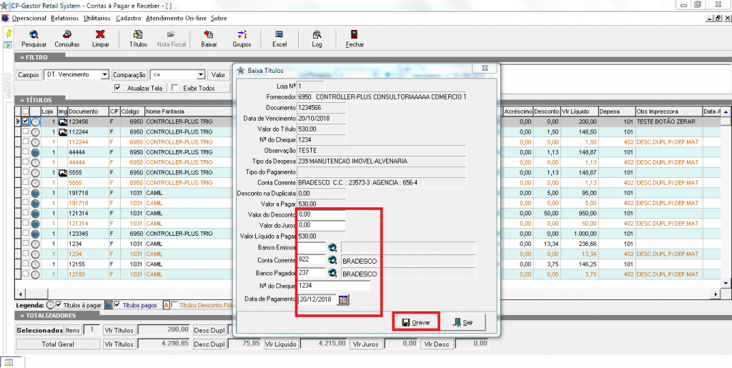This screenshot has width=732, height=368.
Task: Enable the Títulos Desconto legend checkbox
Action: (174, 305)
